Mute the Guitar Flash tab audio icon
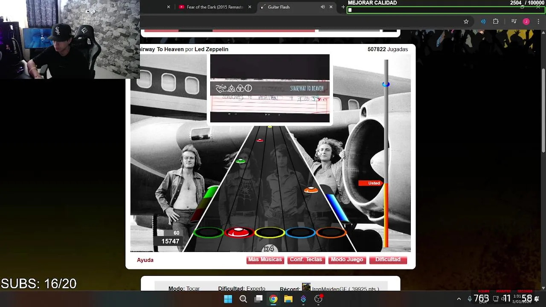This screenshot has height=307, width=546. click(323, 7)
